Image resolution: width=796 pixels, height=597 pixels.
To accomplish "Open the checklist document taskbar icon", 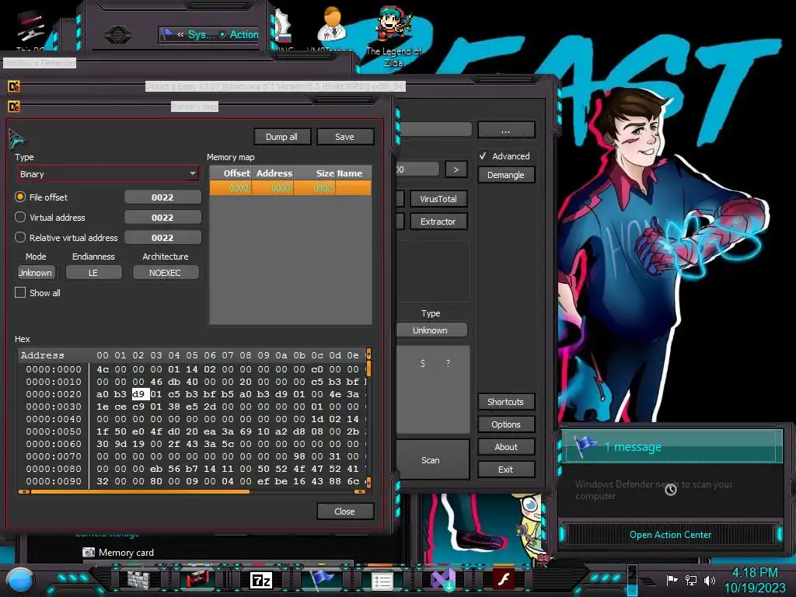I will pos(382,581).
